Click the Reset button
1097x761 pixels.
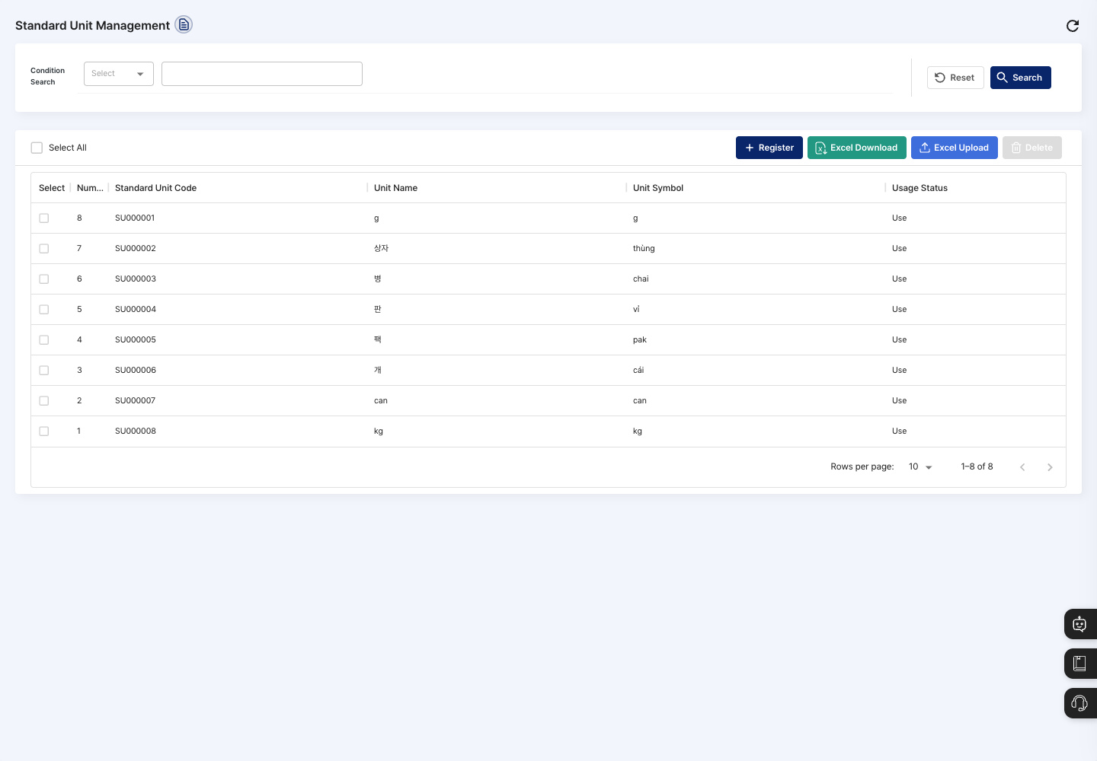[x=955, y=78]
